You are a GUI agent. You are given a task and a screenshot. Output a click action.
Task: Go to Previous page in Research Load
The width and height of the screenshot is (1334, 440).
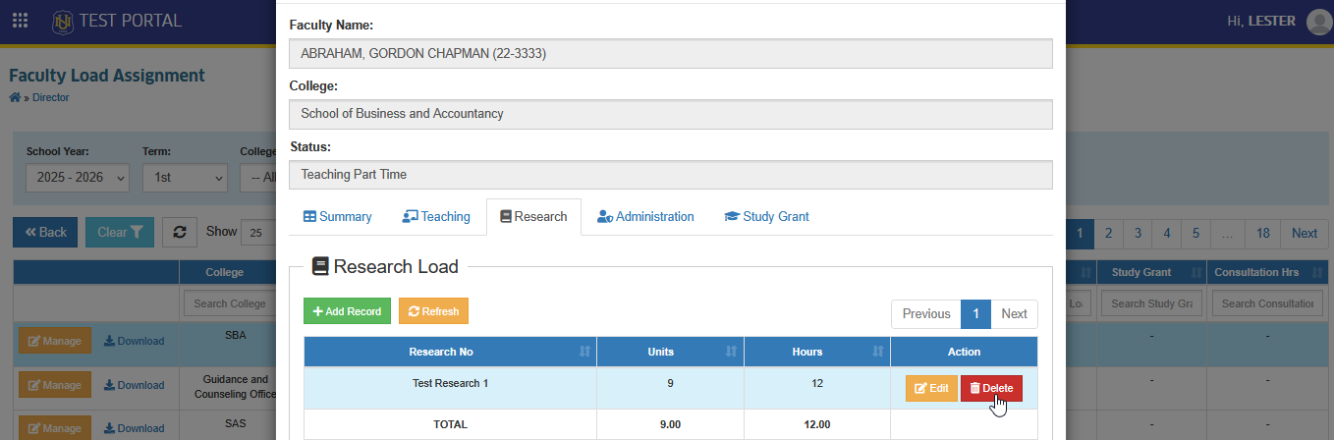click(x=926, y=314)
